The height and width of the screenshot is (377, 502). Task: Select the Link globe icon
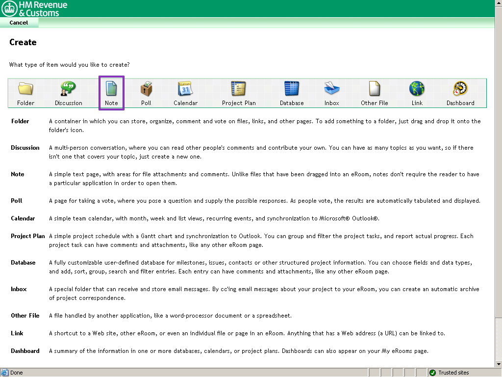[417, 89]
